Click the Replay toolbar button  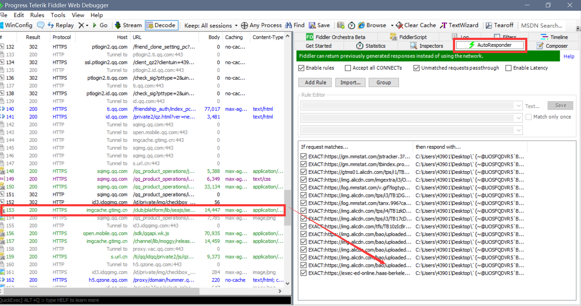[x=61, y=25]
